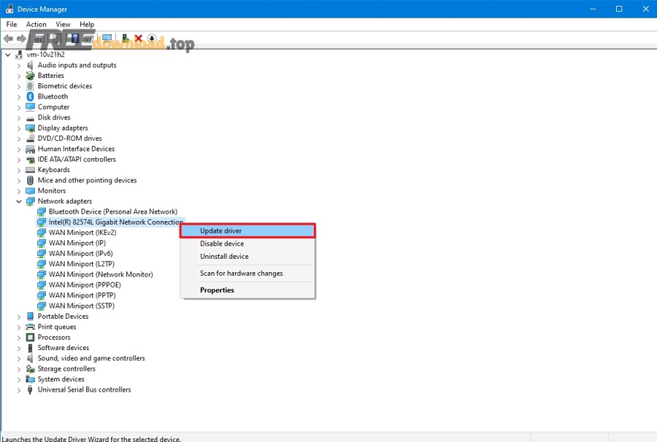Viewport: 657px width, 442px height.
Task: Expand the Portable Devices branch
Action: point(19,317)
